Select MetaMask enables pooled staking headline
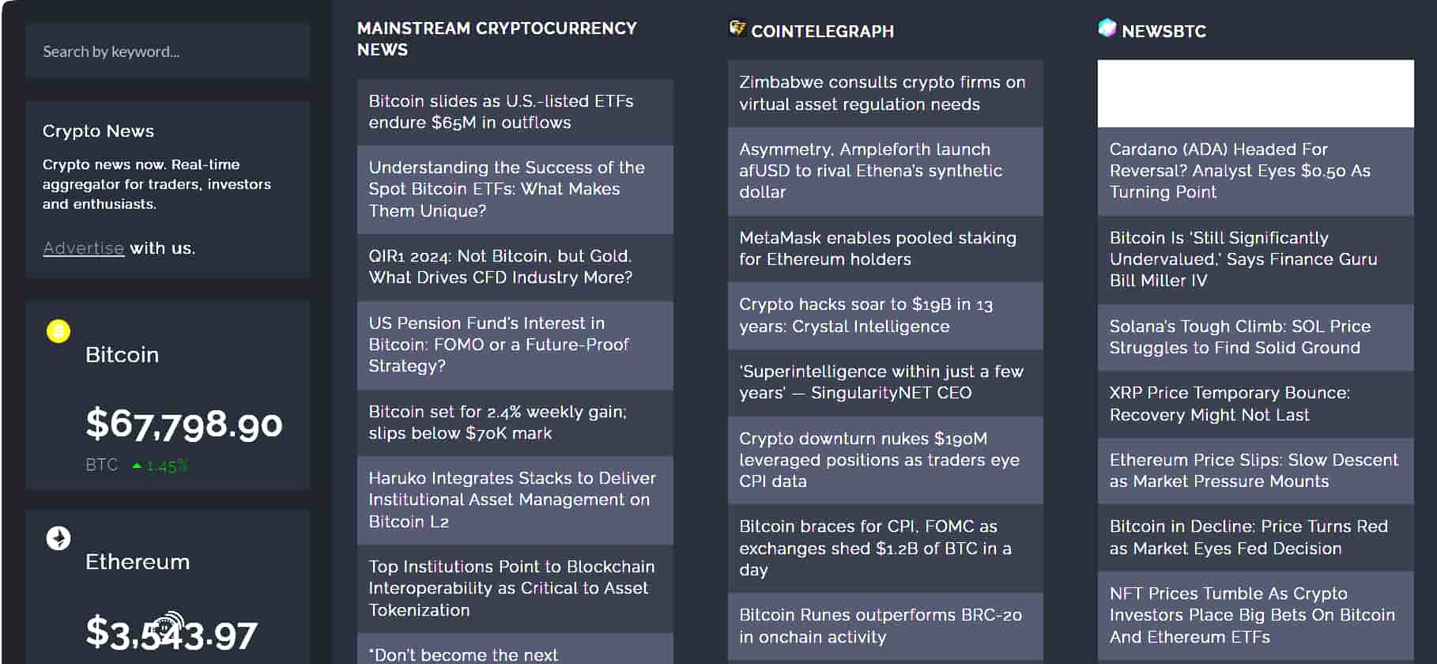 [x=885, y=249]
